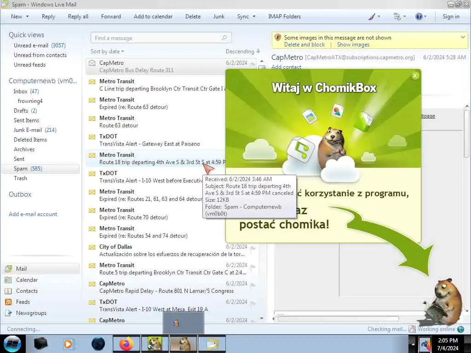The height and width of the screenshot is (353, 471).
Task: Show hidden tray icons arrow
Action: point(413,344)
